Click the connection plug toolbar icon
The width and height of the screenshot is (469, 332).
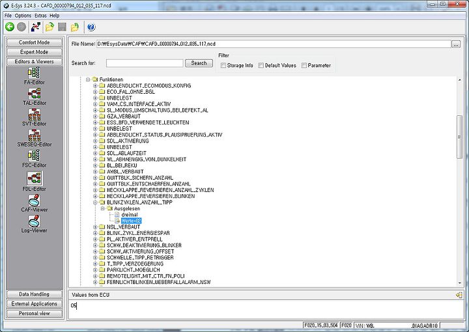36,27
